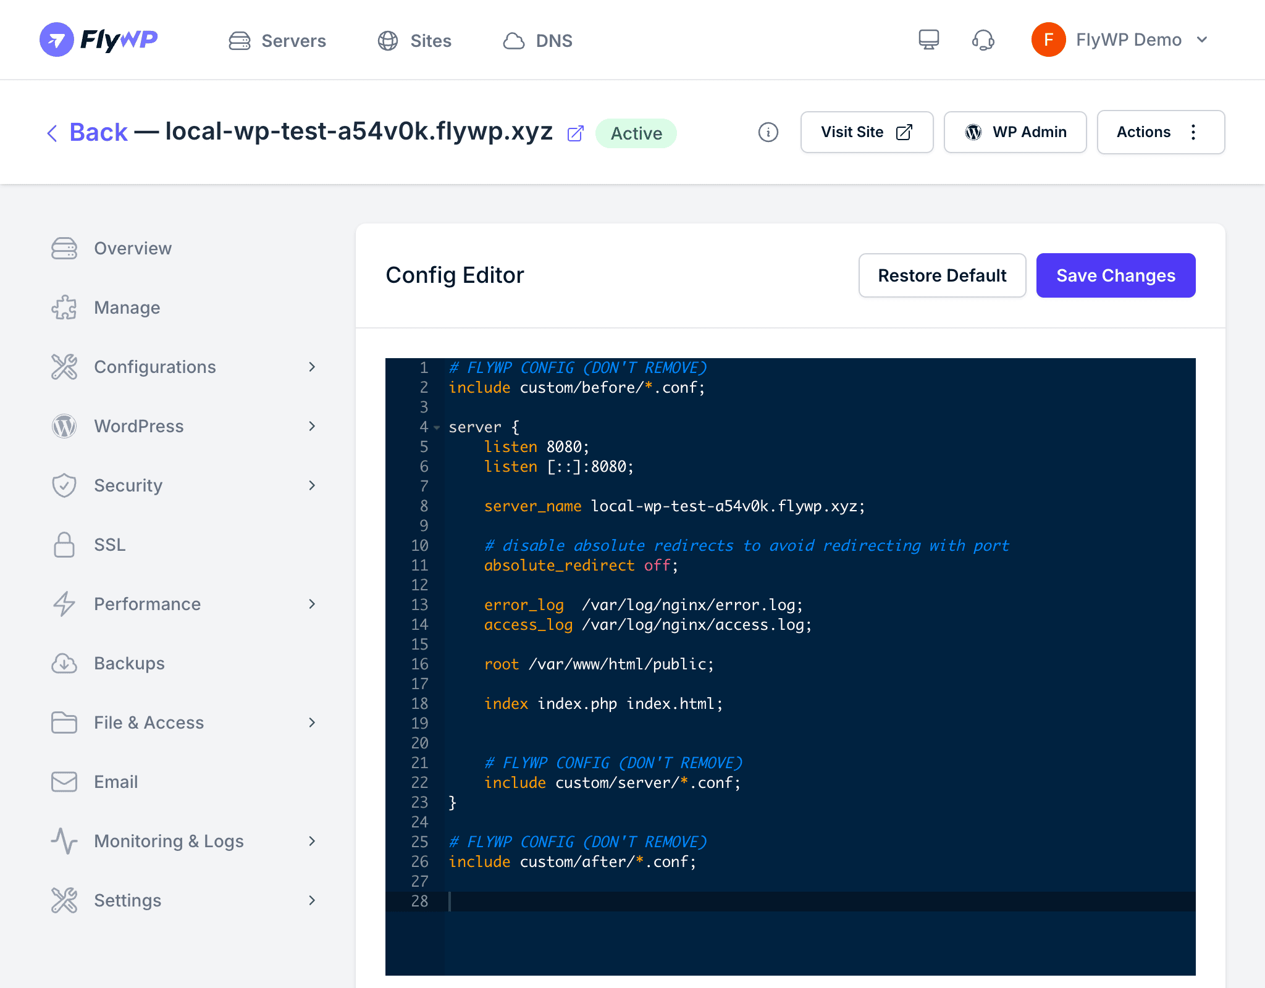Click the 'absolute_redirect off;' line
The image size is (1265, 988).
pos(581,566)
